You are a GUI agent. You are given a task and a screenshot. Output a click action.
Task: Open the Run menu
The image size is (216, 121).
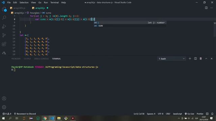pyautogui.click(x=46, y=2)
